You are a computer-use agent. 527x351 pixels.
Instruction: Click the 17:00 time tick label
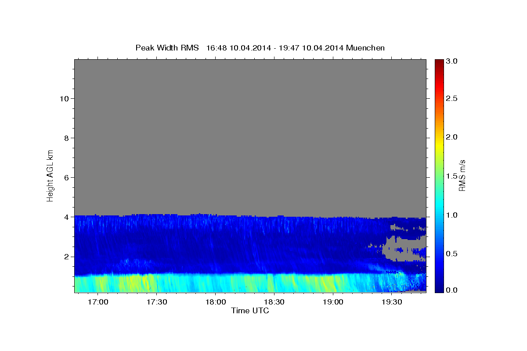coord(98,302)
